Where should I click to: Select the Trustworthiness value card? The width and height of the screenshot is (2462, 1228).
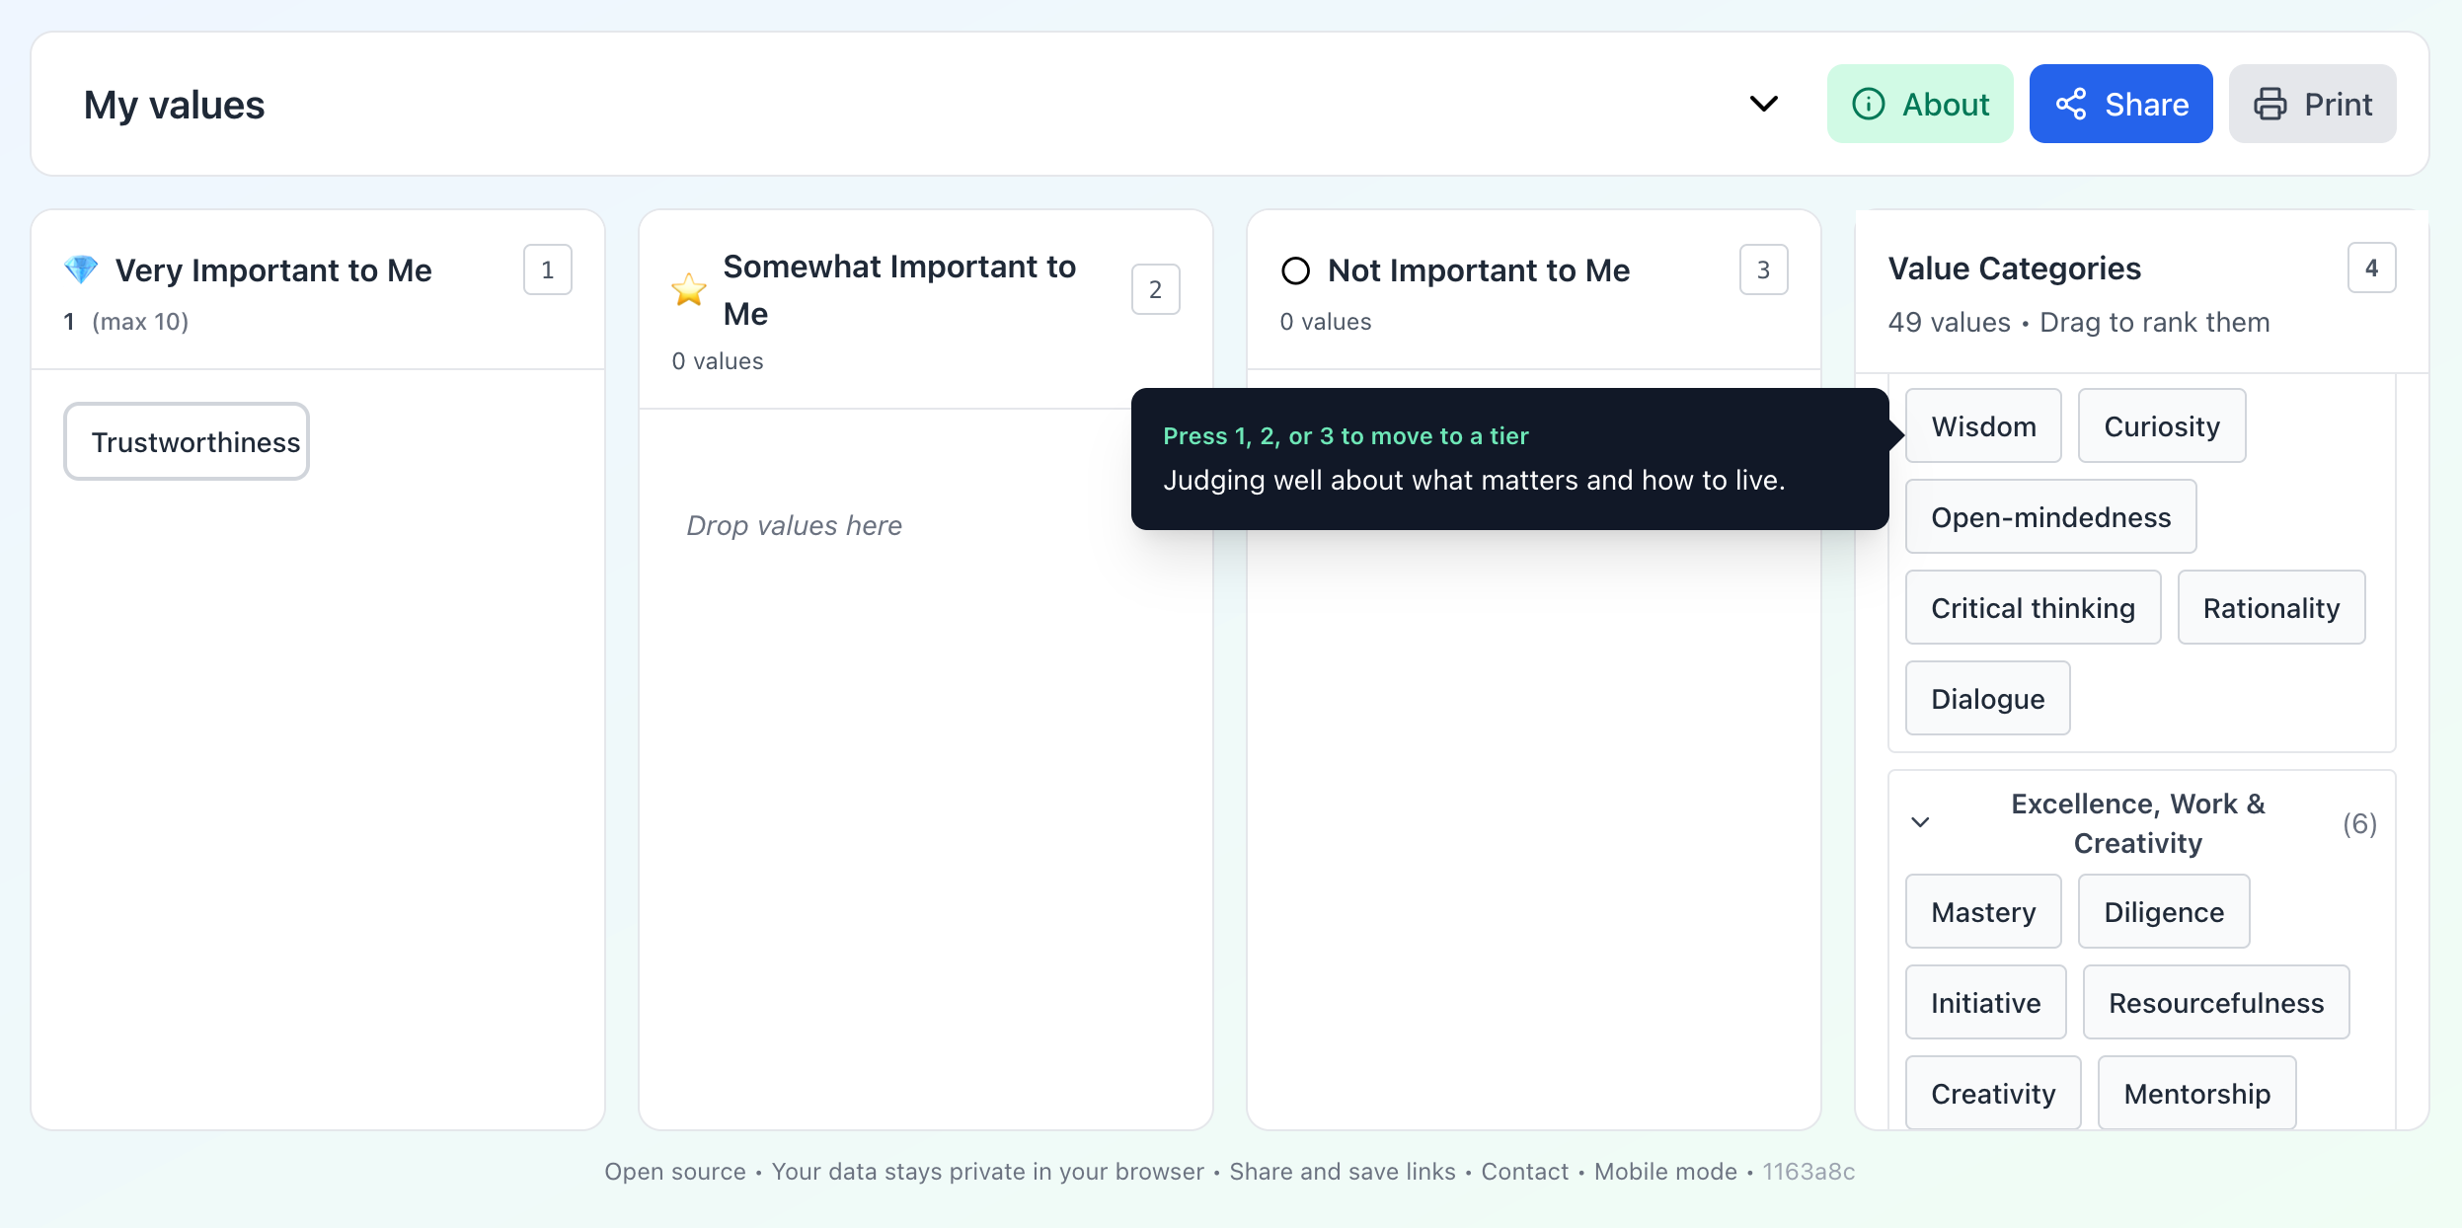point(187,441)
